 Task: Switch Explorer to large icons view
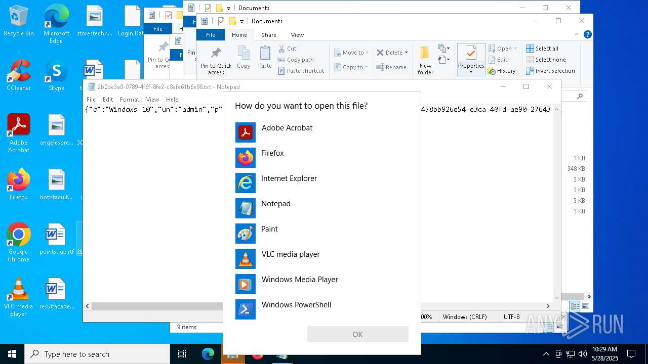pos(586,306)
